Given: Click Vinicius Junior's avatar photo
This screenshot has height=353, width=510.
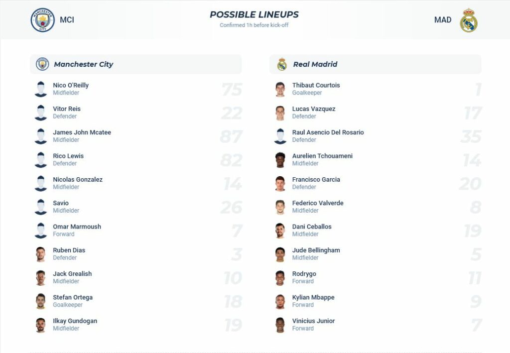Looking at the screenshot, I should (280, 325).
